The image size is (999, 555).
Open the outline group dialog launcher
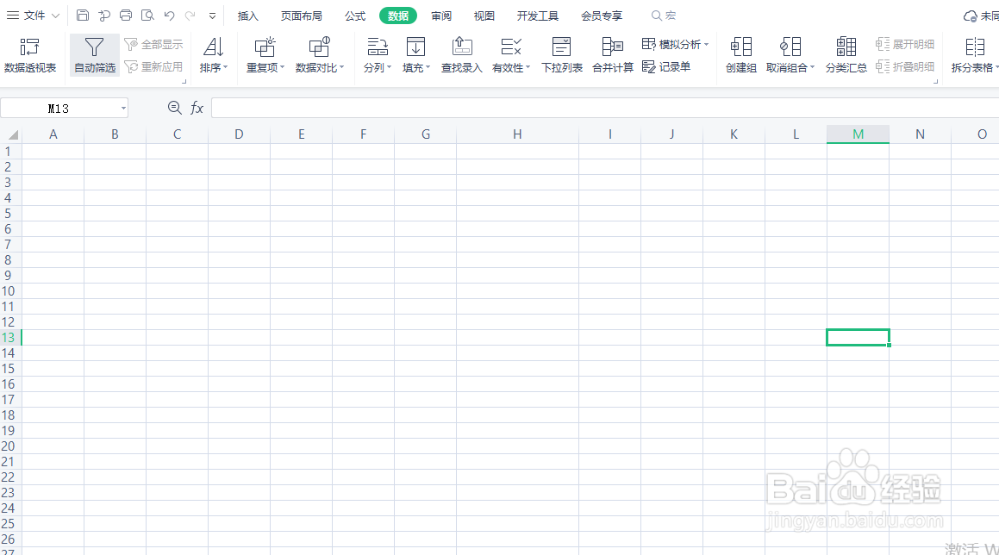pos(935,82)
